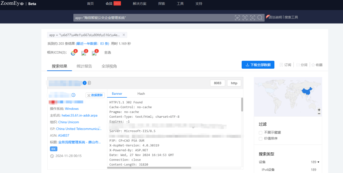Switch to 全球视角 tab
The height and width of the screenshot is (173, 343).
tap(109, 66)
